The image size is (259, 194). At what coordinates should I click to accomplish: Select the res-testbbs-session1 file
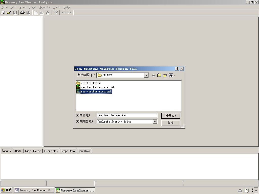coord(94,91)
